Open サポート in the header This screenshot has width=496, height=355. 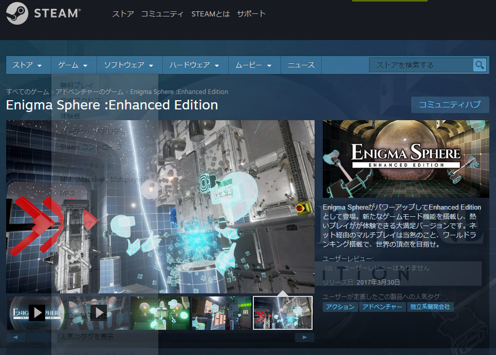click(x=251, y=14)
